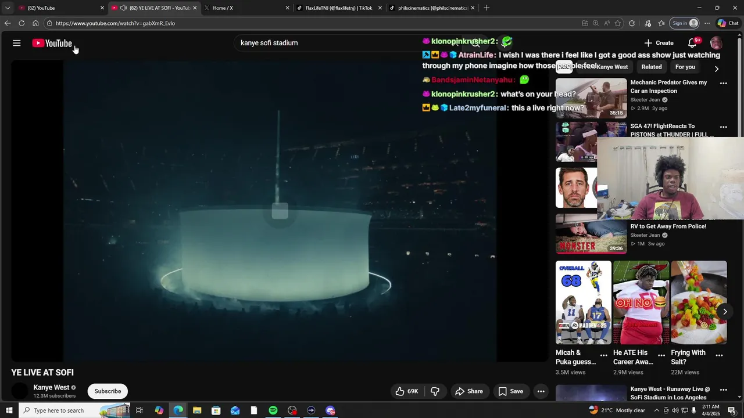Select the For you filter chip

[685, 67]
